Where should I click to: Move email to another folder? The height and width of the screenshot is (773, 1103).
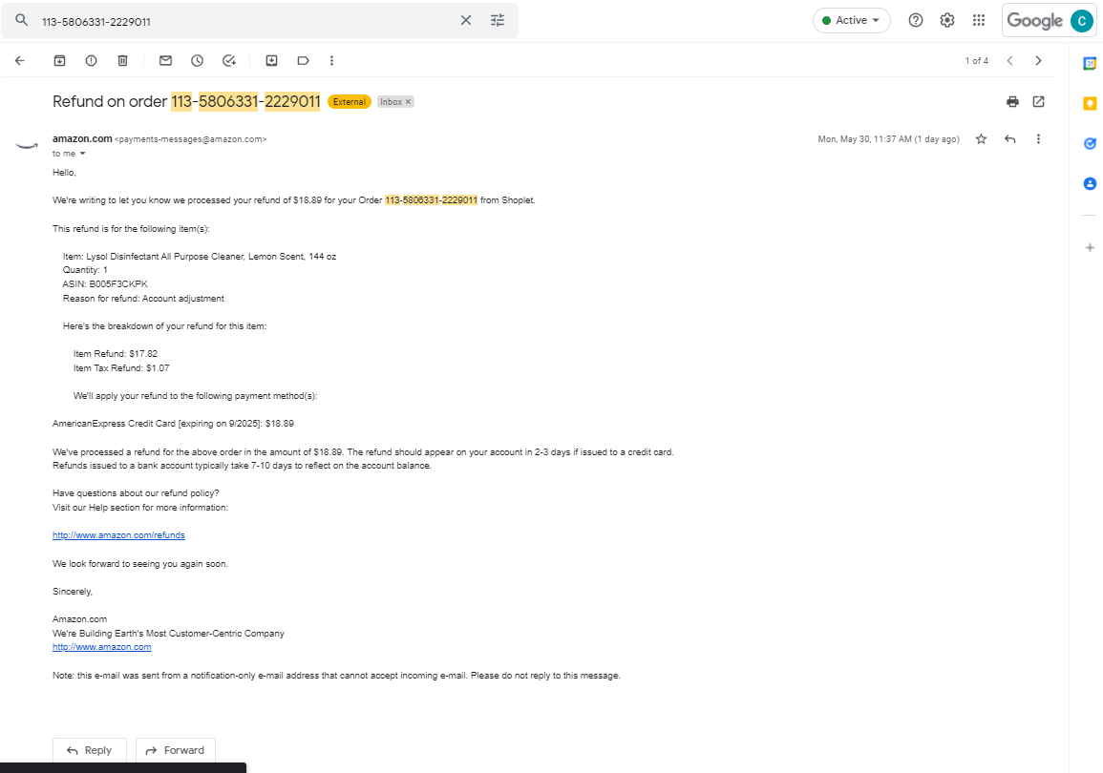(x=271, y=60)
